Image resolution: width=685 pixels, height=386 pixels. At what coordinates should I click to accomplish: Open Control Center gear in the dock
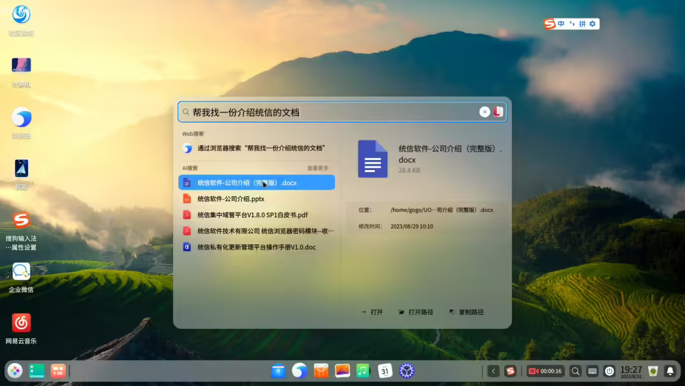(x=407, y=371)
